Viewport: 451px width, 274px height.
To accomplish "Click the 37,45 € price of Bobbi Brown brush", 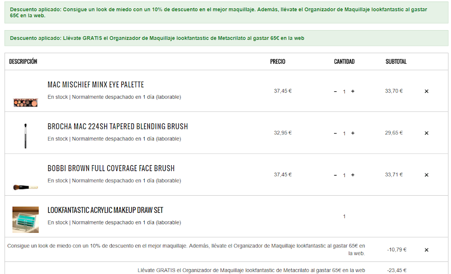I will coord(283,175).
